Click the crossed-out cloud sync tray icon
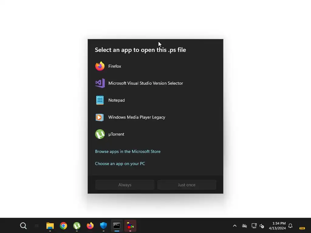The width and height of the screenshot is (311, 233). [x=244, y=226]
